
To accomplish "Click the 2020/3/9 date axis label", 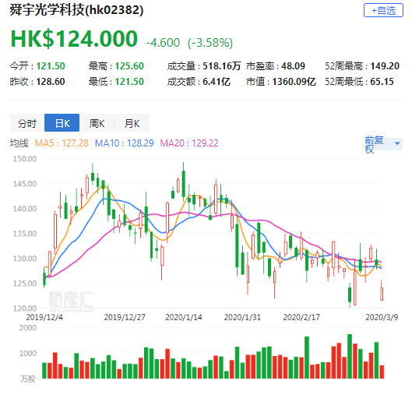I will point(382,317).
